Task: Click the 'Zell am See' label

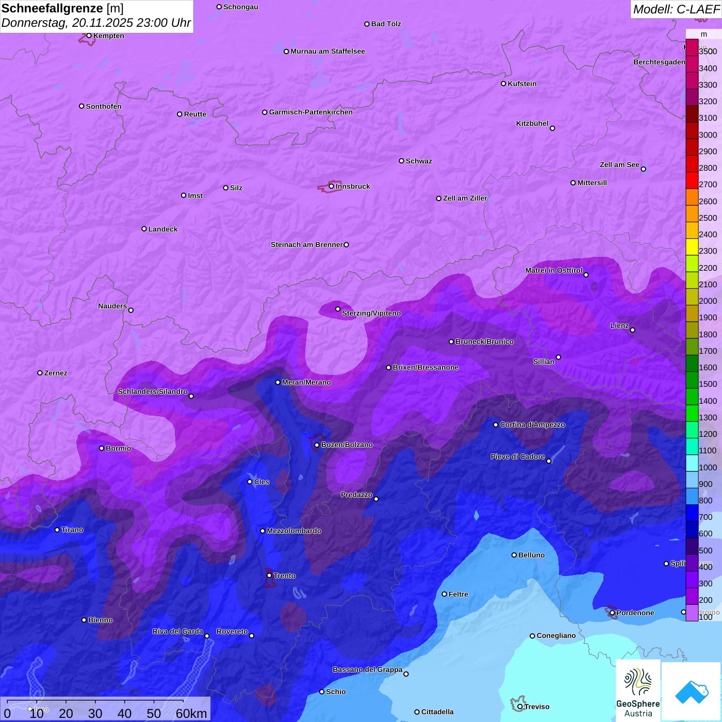Action: coord(619,165)
